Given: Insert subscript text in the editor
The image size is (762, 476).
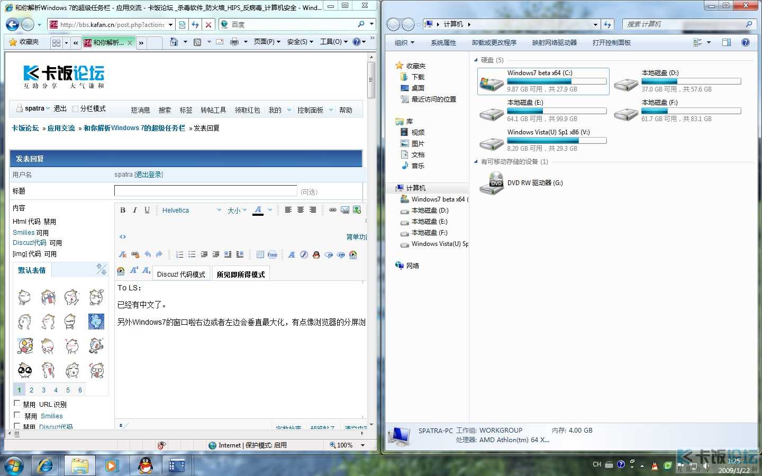Looking at the screenshot, I should pos(146,270).
